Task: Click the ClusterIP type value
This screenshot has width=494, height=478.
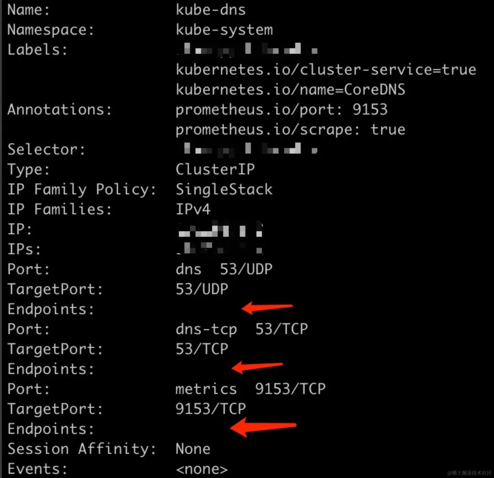Action: [x=215, y=169]
